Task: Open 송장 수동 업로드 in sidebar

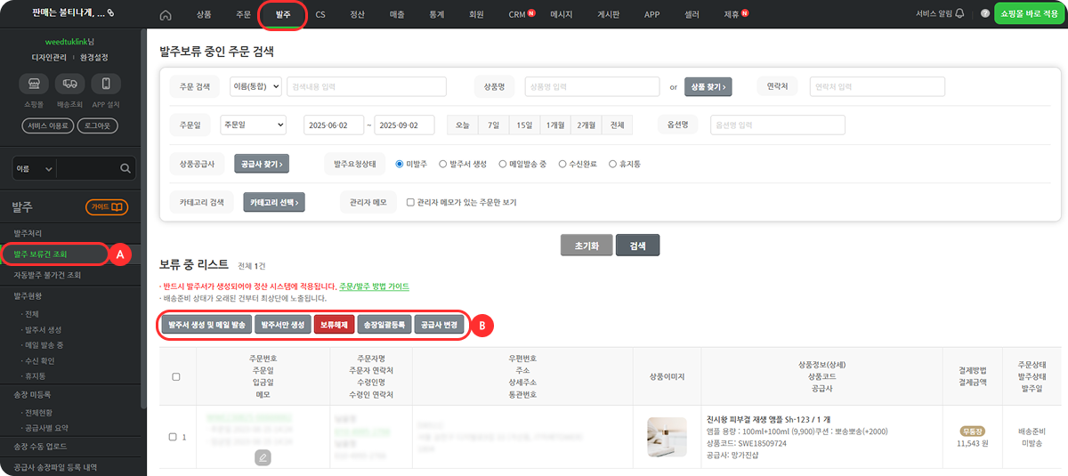Action: tap(40, 445)
